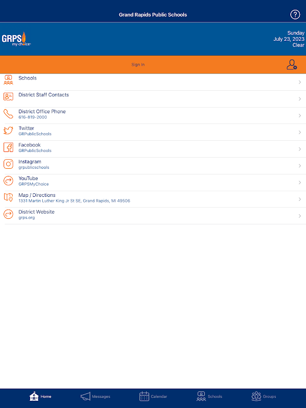Select the District Office Phone title

42,111
